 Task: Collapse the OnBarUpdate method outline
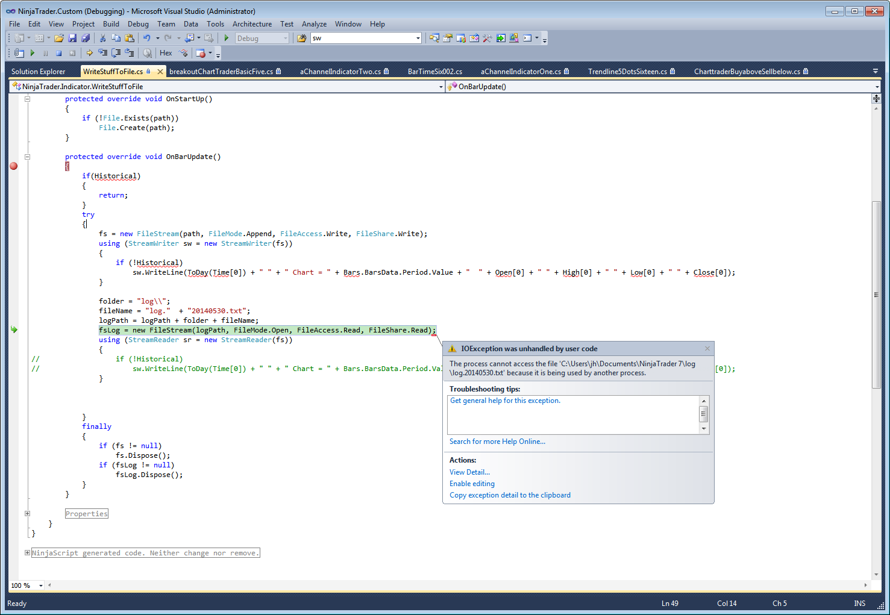pyautogui.click(x=27, y=157)
